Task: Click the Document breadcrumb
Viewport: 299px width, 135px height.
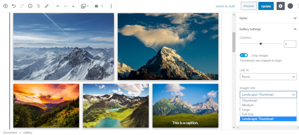Action: pos(10,133)
